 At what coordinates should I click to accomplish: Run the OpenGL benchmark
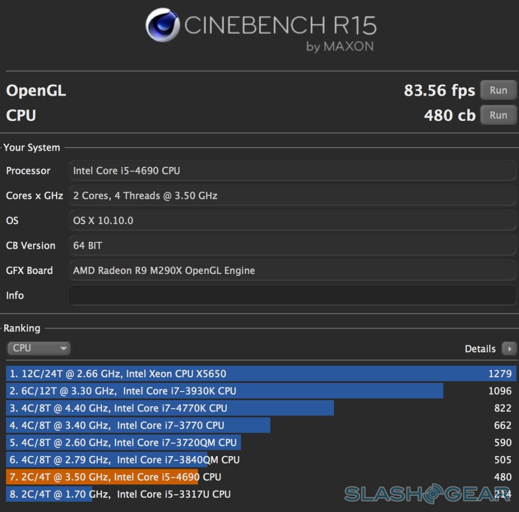point(498,90)
